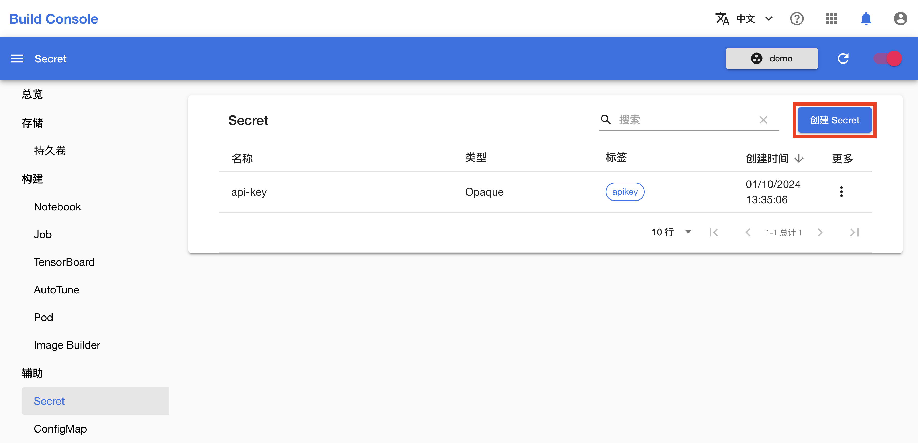This screenshot has width=918, height=443.
Task: View notifications via the bell icon
Action: click(x=866, y=18)
